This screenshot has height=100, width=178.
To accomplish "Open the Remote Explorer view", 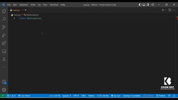I will 4,51.
